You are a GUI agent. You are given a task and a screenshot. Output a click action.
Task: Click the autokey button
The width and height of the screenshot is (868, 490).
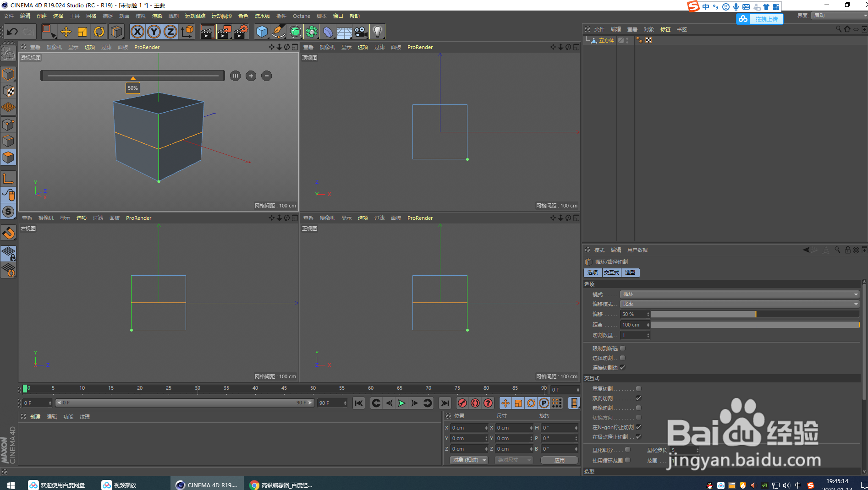coord(475,403)
